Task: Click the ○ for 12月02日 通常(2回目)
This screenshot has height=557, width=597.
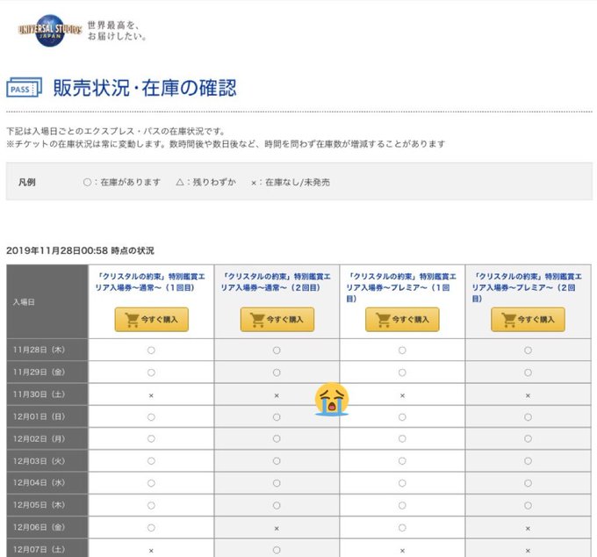Action: click(x=277, y=439)
